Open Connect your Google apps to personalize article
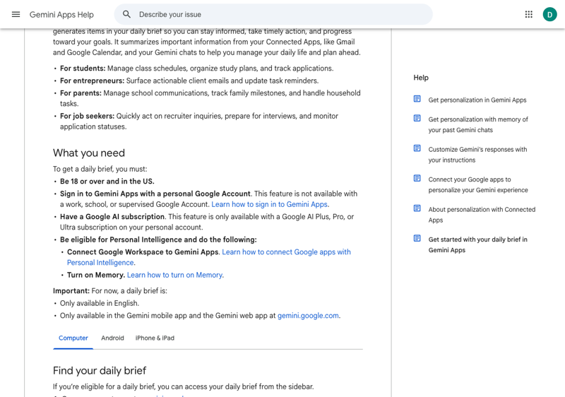Image resolution: width=565 pixels, height=397 pixels. pos(478,185)
